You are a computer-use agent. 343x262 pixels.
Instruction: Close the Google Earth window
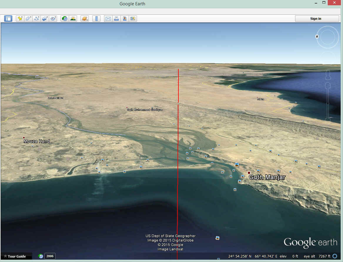334,3
